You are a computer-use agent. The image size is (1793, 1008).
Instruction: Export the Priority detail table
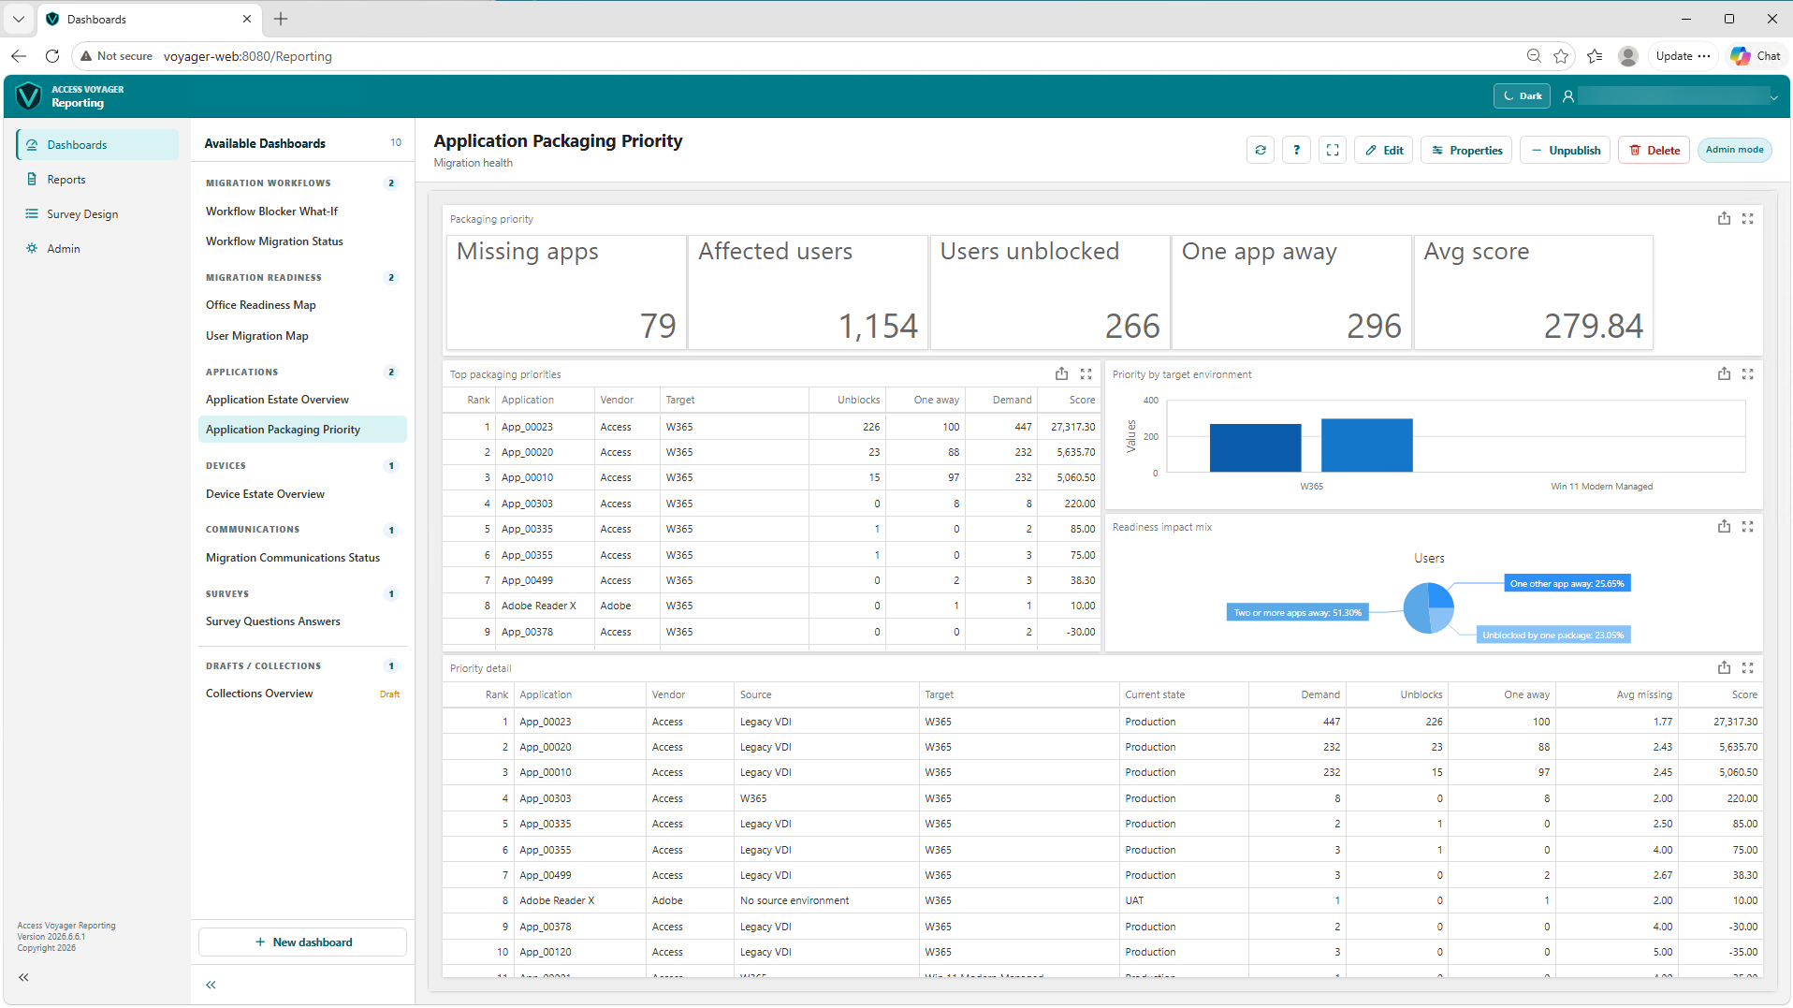pyautogui.click(x=1724, y=667)
